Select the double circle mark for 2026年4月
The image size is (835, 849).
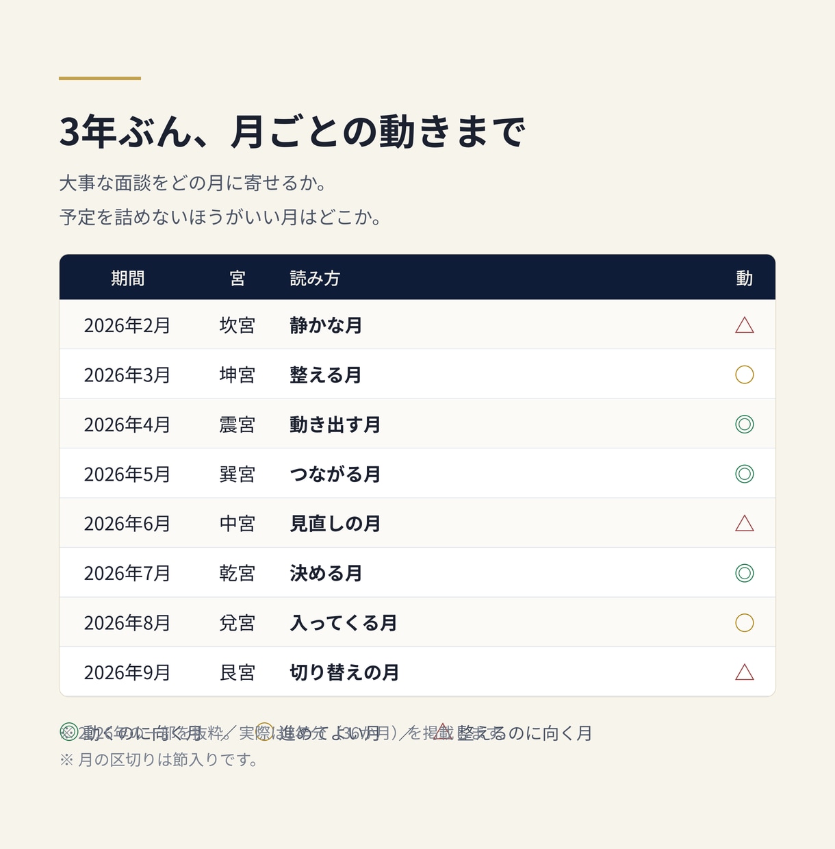[x=745, y=424]
